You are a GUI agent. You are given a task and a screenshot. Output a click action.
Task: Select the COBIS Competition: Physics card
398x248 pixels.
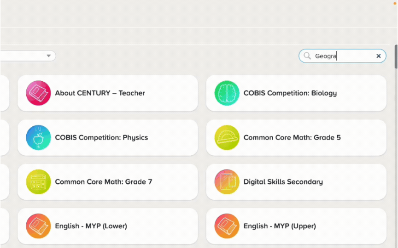coord(108,137)
